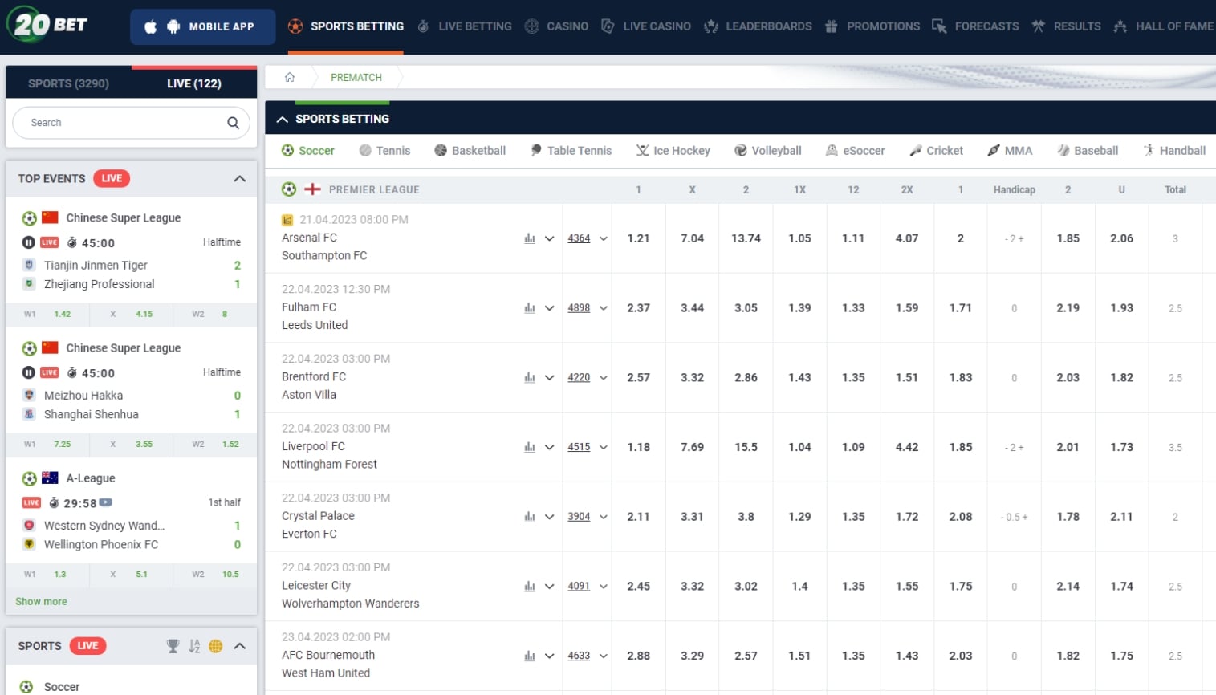
Task: Select odds 15.5 for Nottingham Forest win
Action: click(x=746, y=447)
